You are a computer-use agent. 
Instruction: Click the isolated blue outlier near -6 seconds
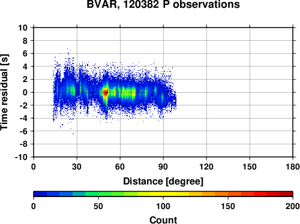tap(73, 134)
